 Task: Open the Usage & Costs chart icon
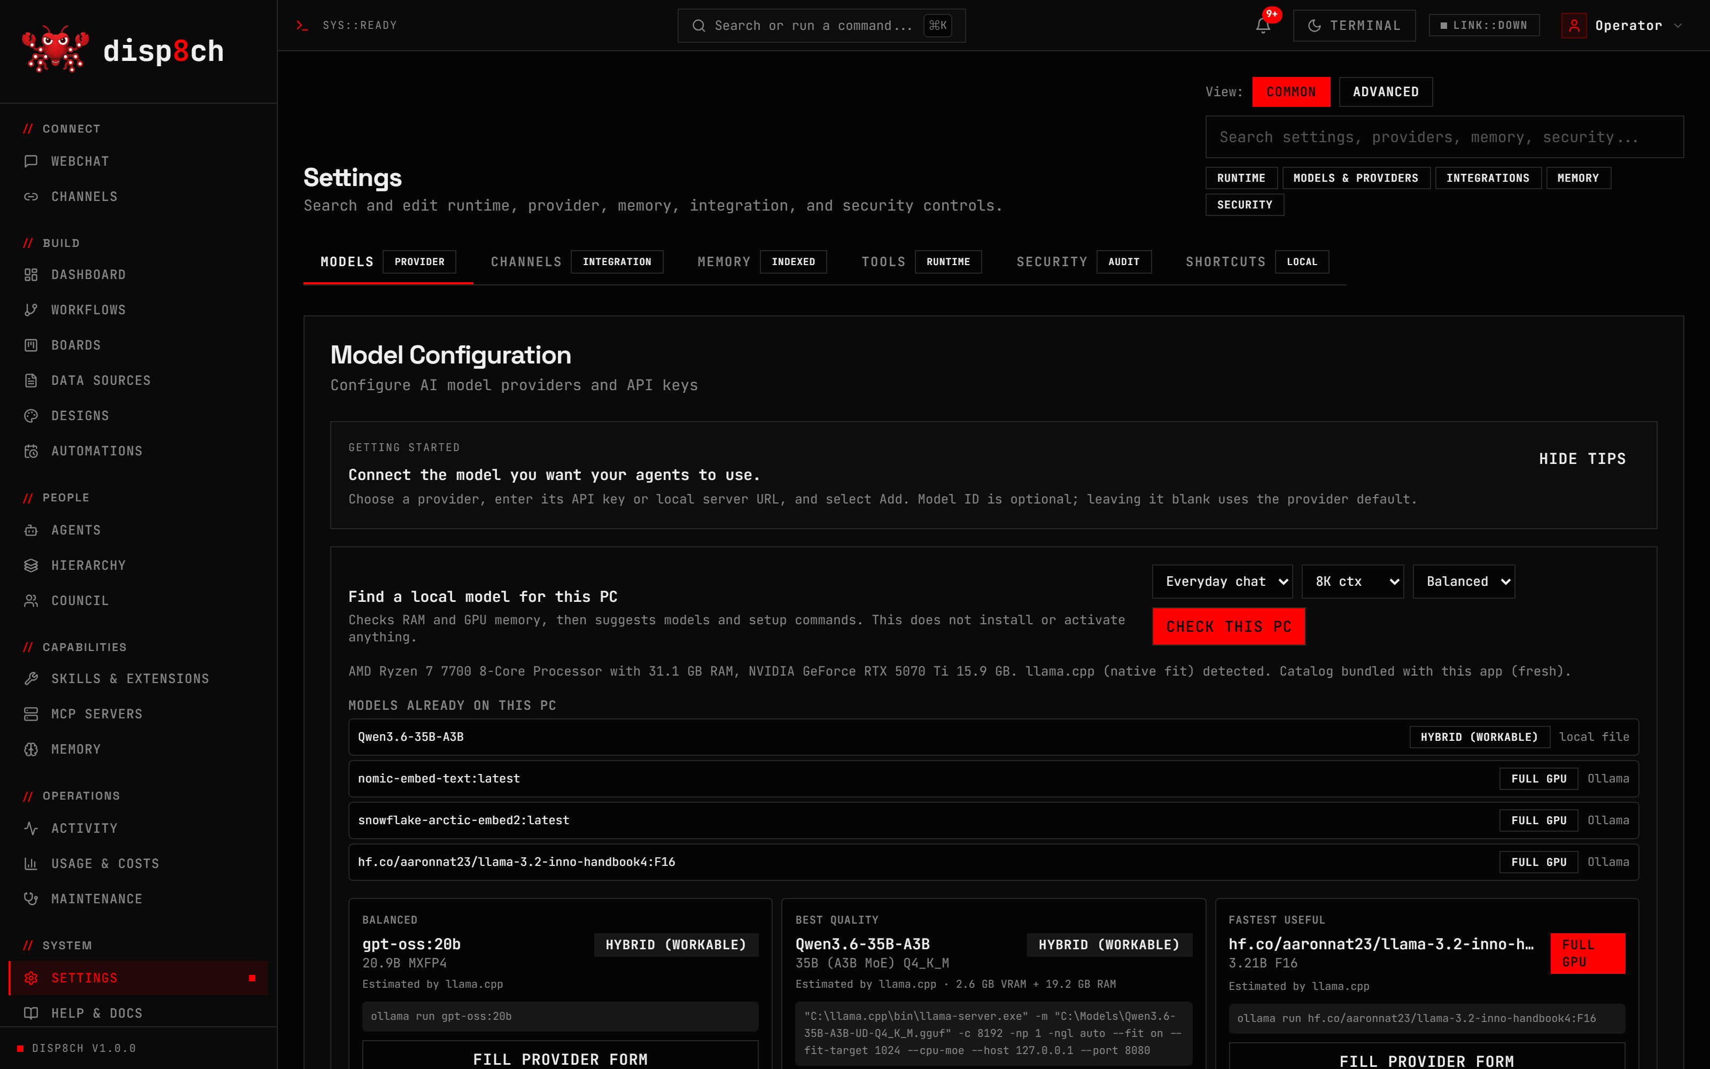[31, 863]
